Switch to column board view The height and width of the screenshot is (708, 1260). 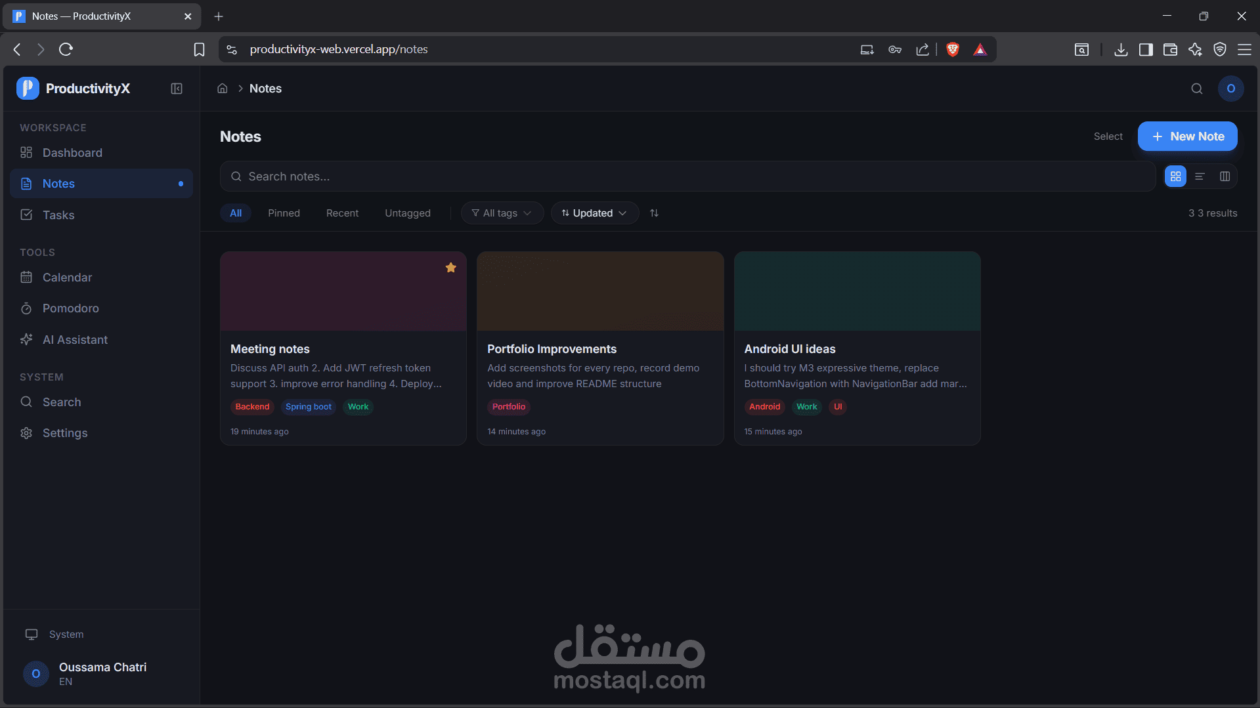click(1225, 177)
